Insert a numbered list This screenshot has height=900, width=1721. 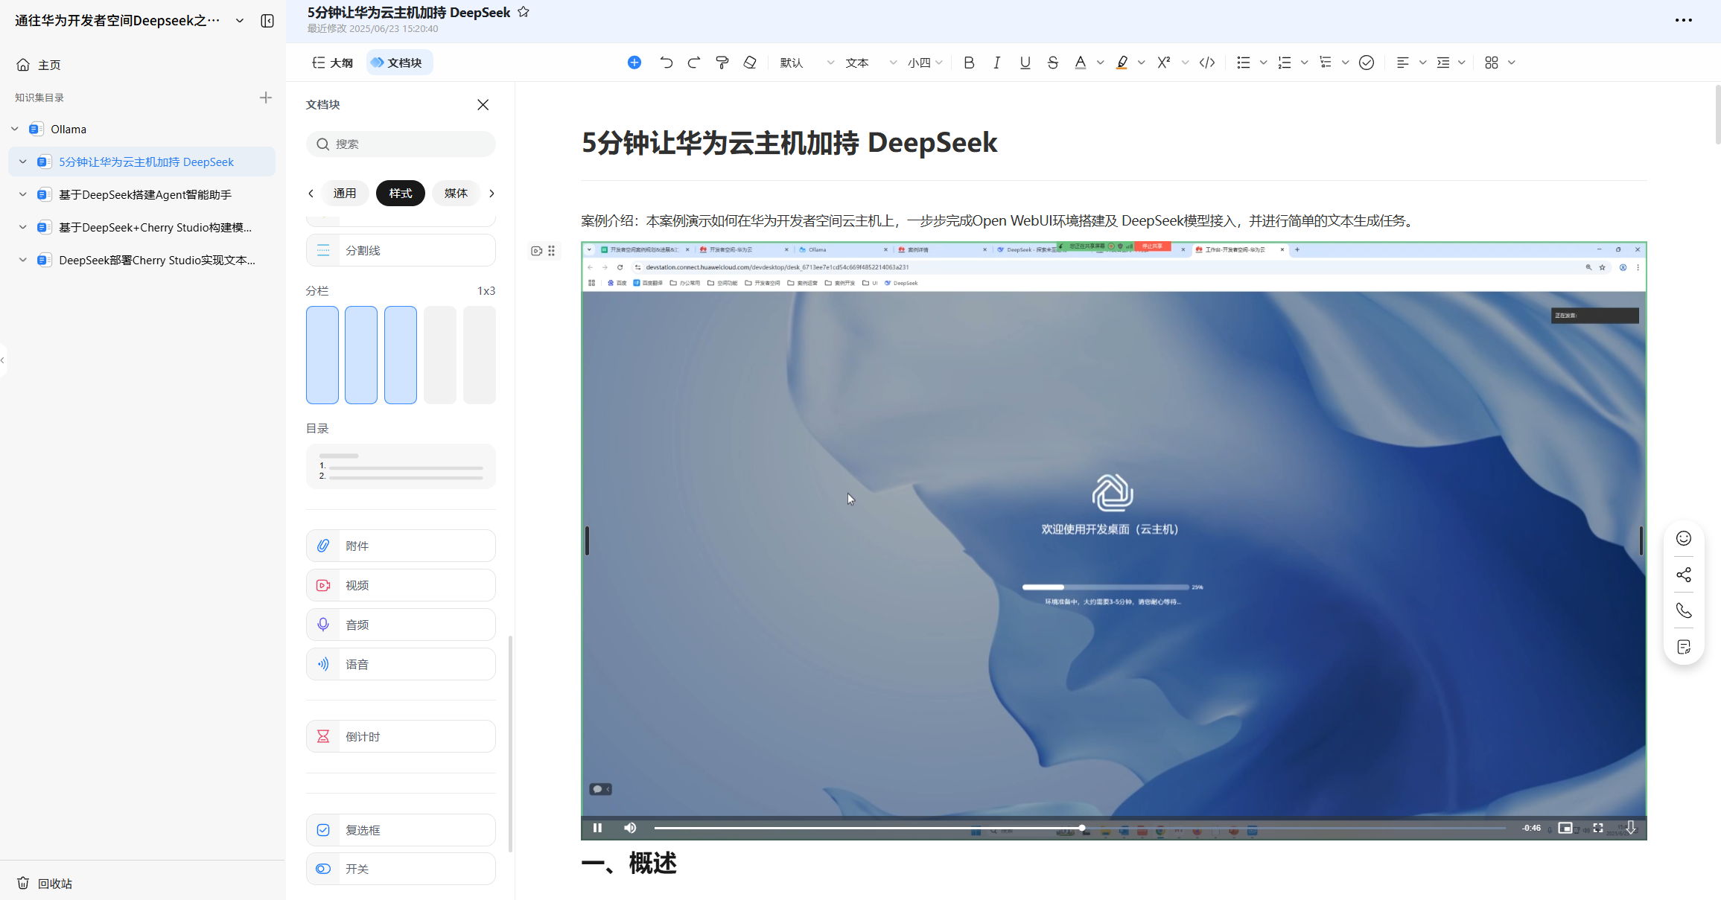click(1285, 63)
